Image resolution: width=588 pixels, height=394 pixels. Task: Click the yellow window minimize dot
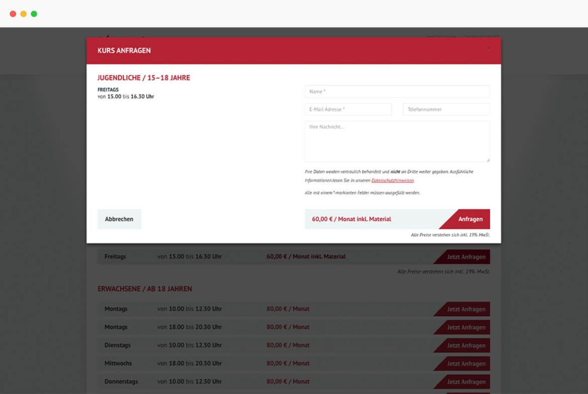click(x=24, y=14)
